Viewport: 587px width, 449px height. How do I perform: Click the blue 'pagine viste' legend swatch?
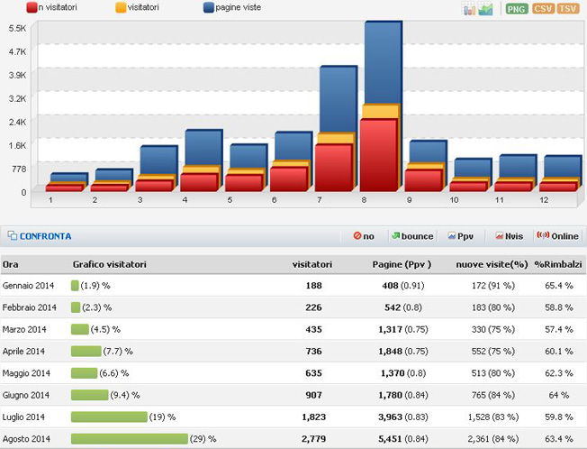[209, 7]
